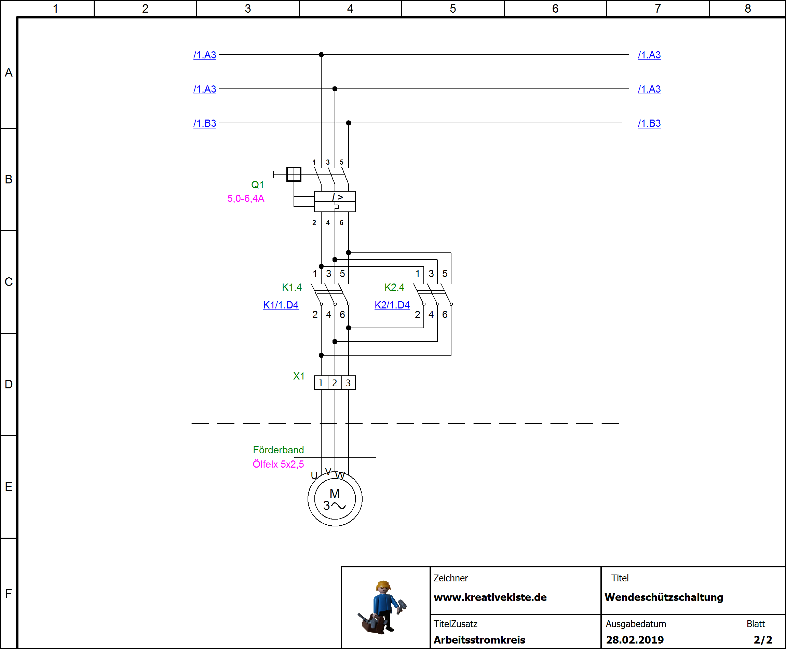This screenshot has height=649, width=786.
Task: Open the left /1.B3 reference link
Action: tap(205, 123)
